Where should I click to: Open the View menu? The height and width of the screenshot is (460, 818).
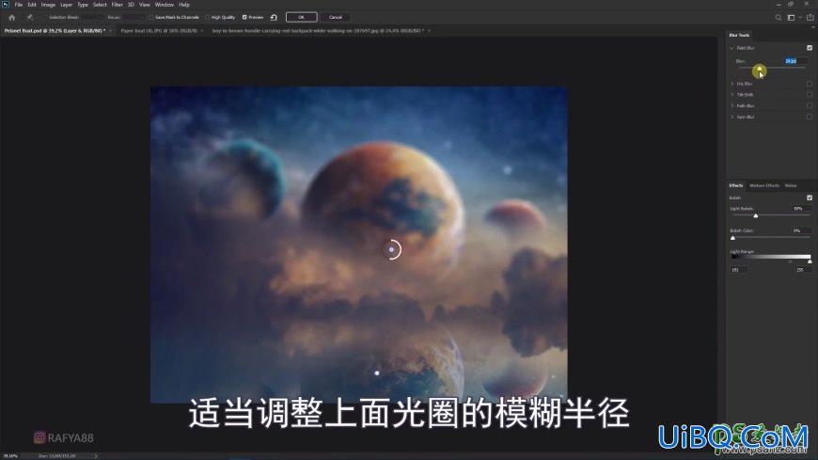(145, 5)
